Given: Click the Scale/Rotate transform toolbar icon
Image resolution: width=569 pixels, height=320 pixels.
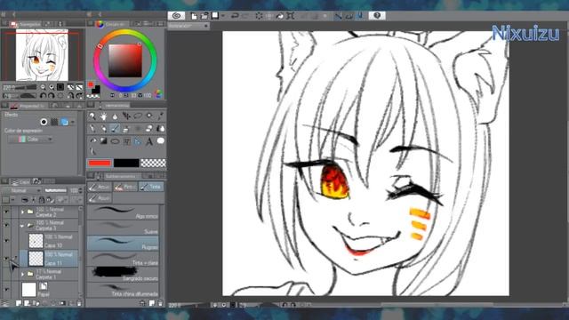Looking at the screenshot, I should (291, 16).
